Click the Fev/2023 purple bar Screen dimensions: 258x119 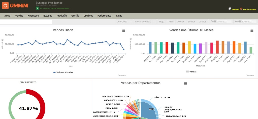click(200, 49)
